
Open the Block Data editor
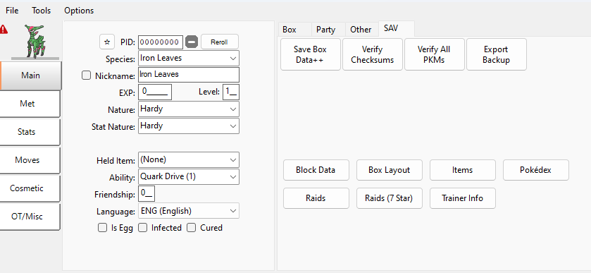(x=316, y=170)
